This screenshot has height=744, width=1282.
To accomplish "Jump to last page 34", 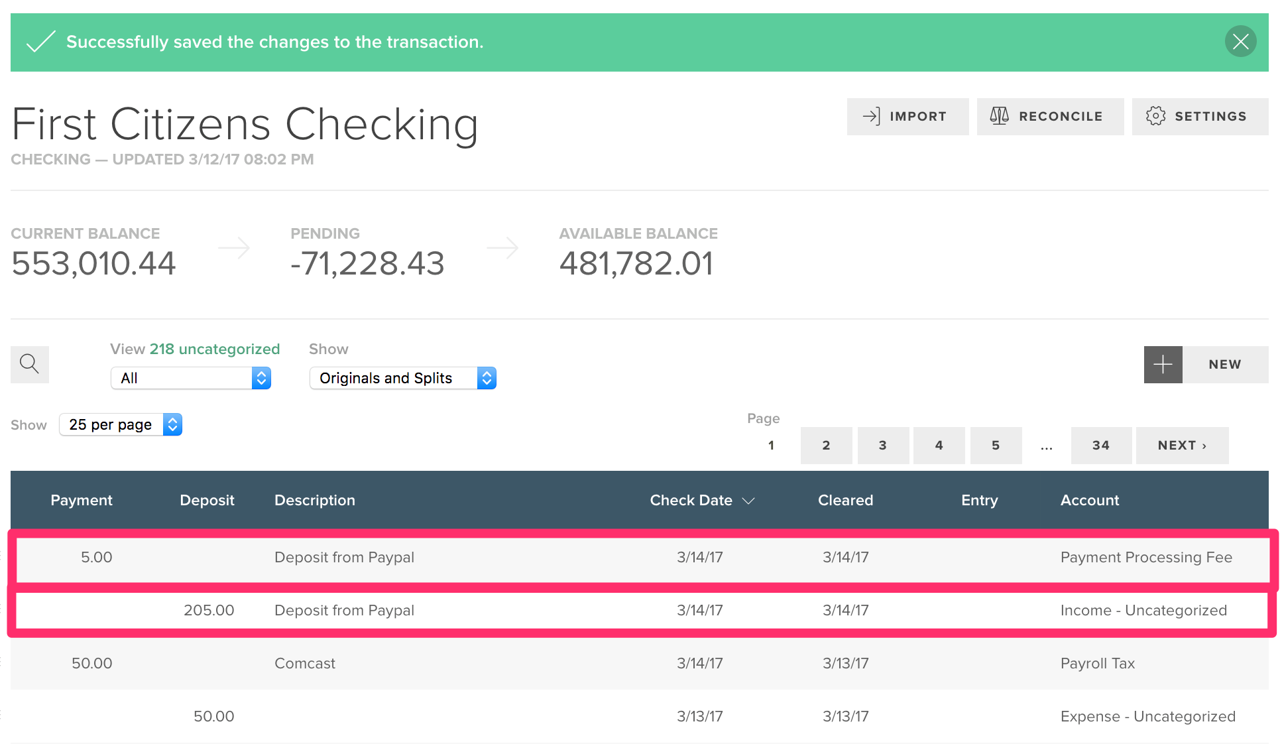I will tap(1101, 445).
